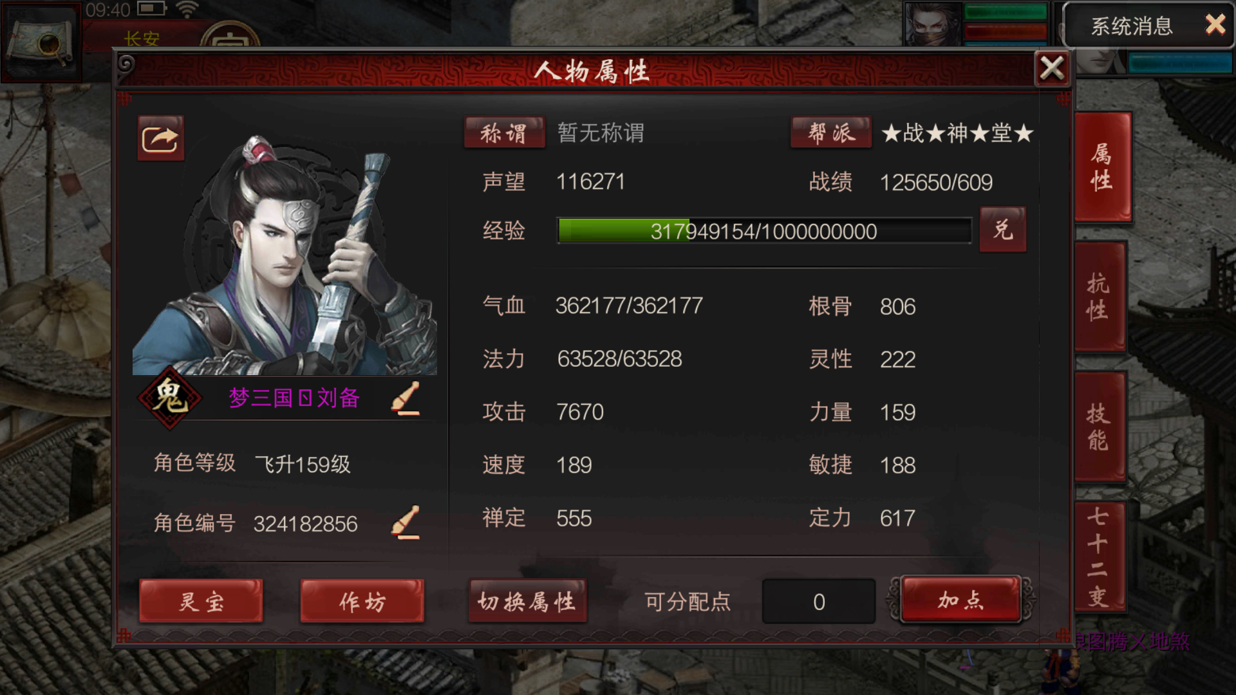Click the share arrow icon above portrait
Viewport: 1236px width, 695px height.
[x=160, y=138]
